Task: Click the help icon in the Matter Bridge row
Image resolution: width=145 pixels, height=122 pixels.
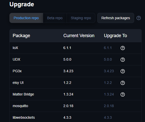Action: tap(123, 94)
